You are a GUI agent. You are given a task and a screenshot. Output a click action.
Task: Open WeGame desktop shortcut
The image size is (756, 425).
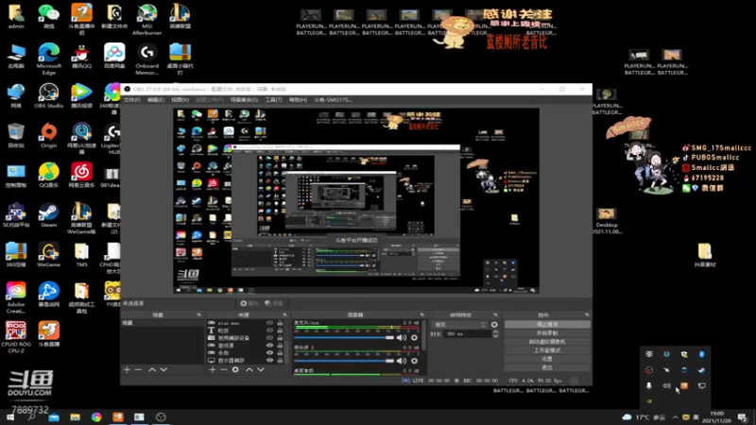(49, 255)
